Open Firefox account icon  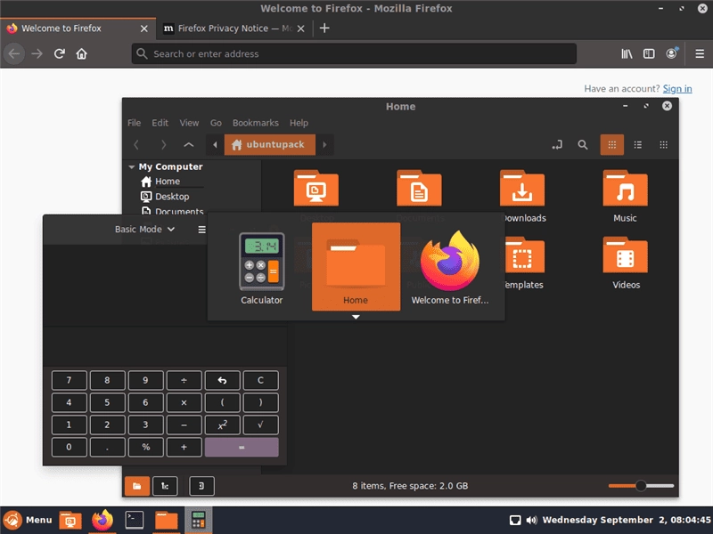coord(672,53)
